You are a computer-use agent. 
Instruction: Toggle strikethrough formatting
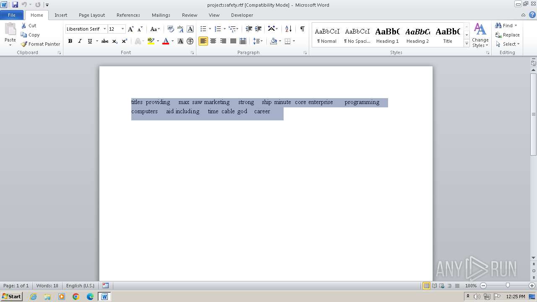[105, 41]
